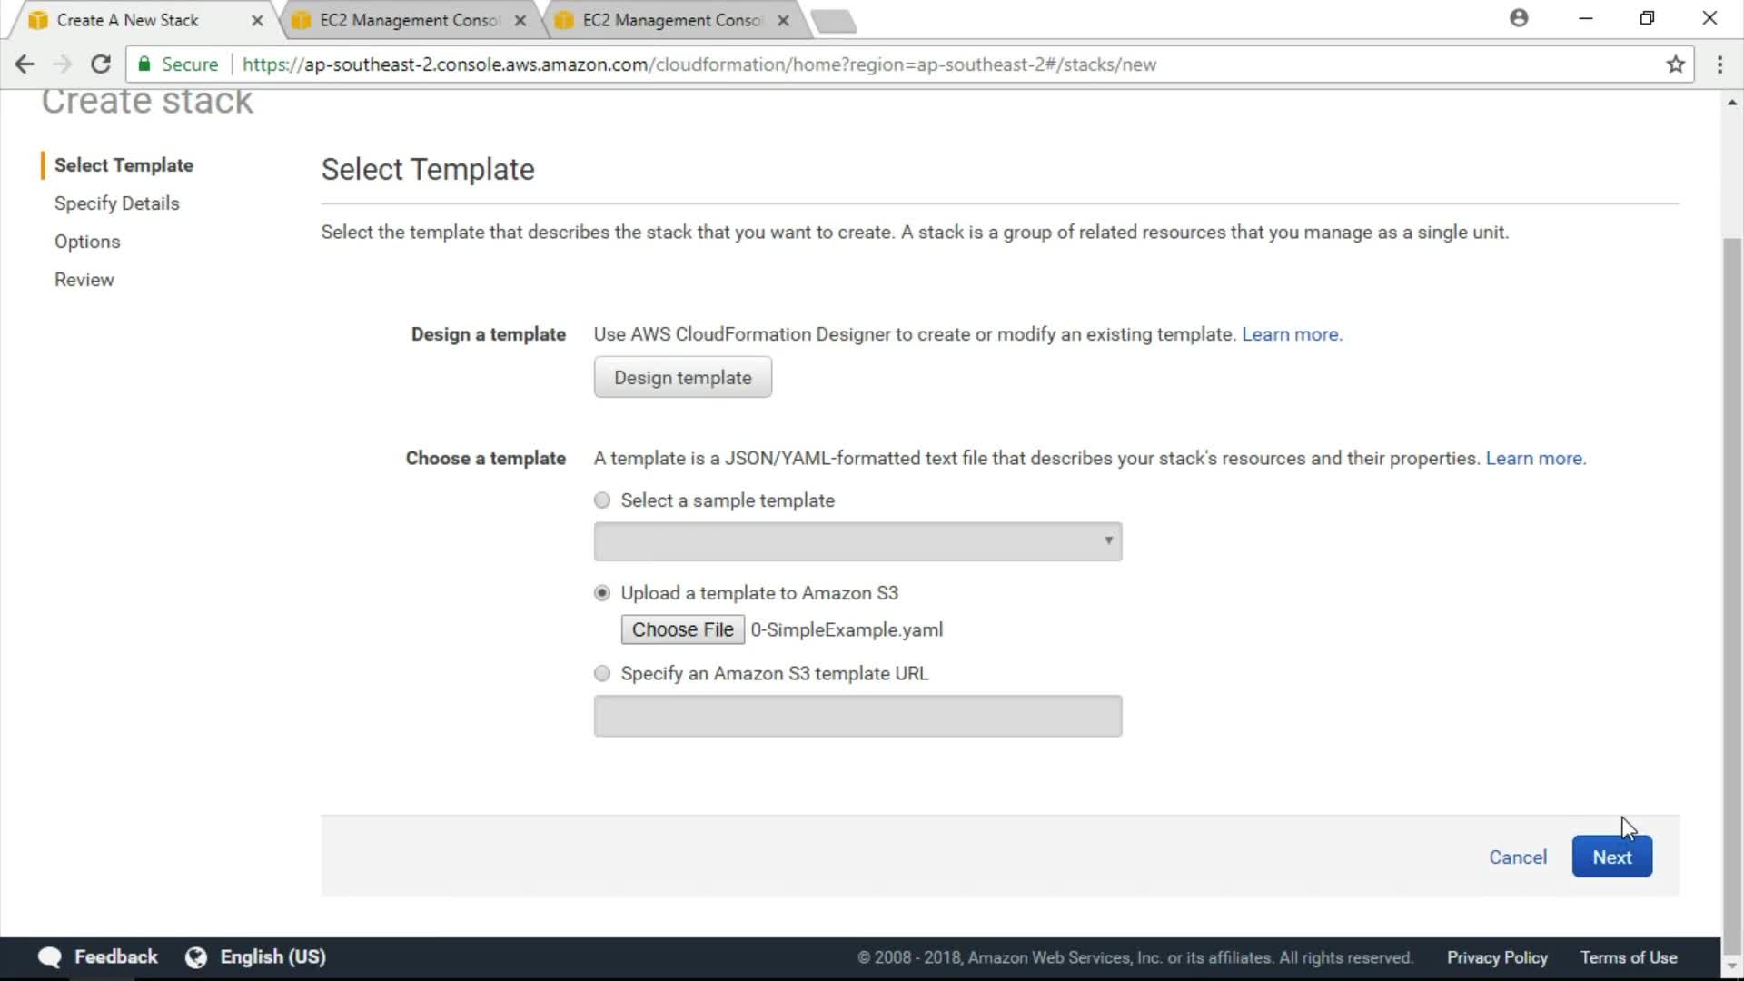This screenshot has width=1744, height=981.
Task: Open Chrome three-dot menu icon
Action: pyautogui.click(x=1719, y=64)
